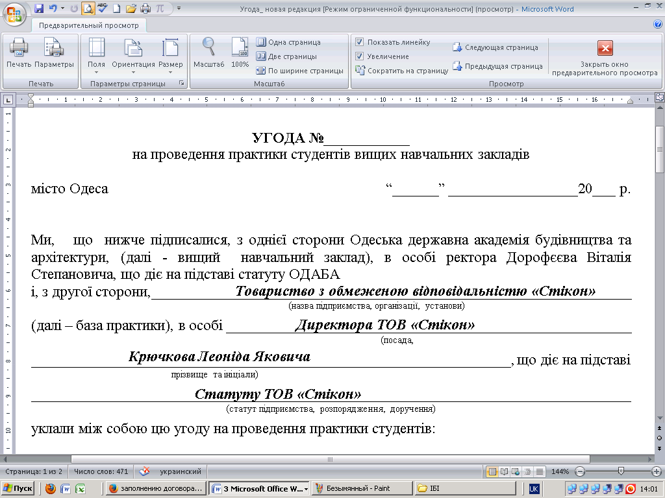The height and width of the screenshot is (498, 665).
Task: Set zoom to 100%
Action: pyautogui.click(x=240, y=53)
